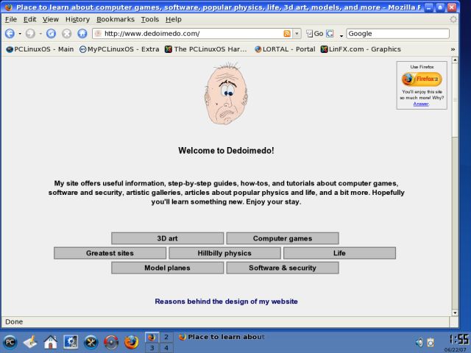Click the RSS feed icon in address bar
Viewport: 471px width, 353px height.
pyautogui.click(x=287, y=34)
